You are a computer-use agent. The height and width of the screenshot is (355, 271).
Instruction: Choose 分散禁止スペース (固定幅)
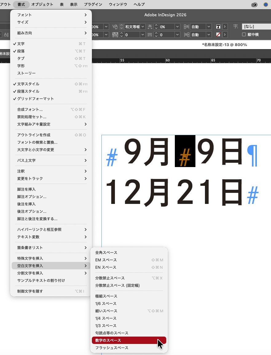pos(129,286)
